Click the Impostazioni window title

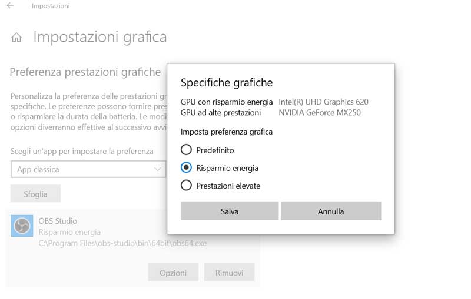pos(51,6)
